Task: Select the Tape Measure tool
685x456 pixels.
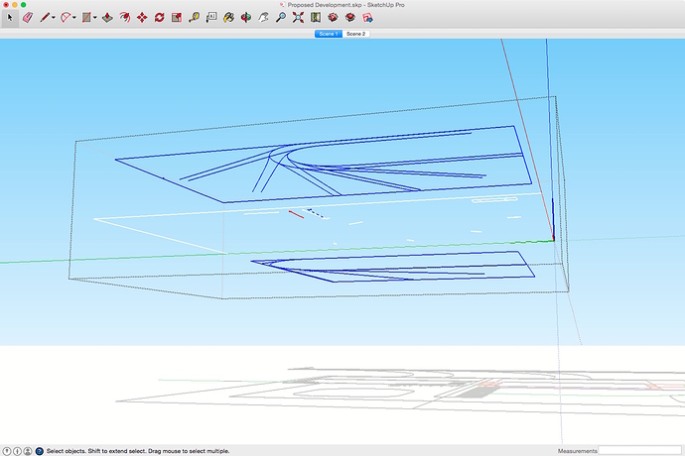Action: 194,18
